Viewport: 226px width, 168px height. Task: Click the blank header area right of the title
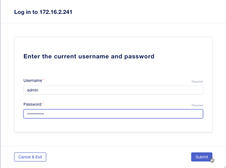tap(151, 12)
